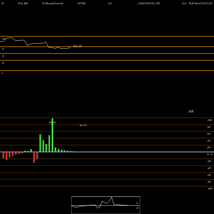This screenshot has width=214, height=214.
Task: Click the 'SI(TM)' header text
Action: pos(81,3)
